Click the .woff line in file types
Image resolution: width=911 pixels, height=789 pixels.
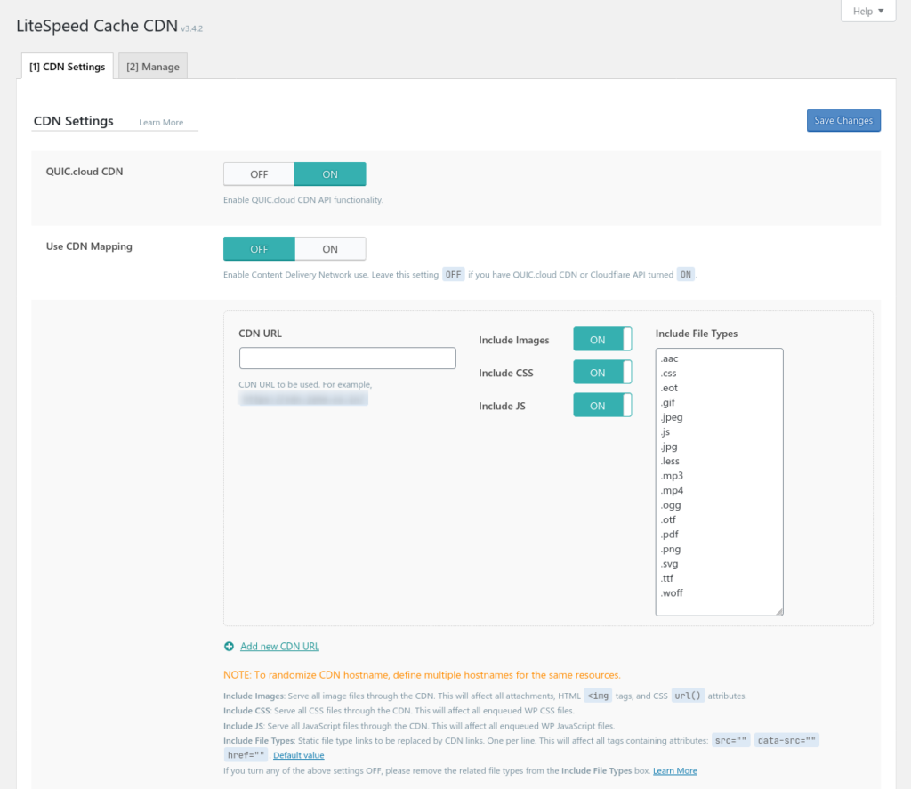[672, 592]
